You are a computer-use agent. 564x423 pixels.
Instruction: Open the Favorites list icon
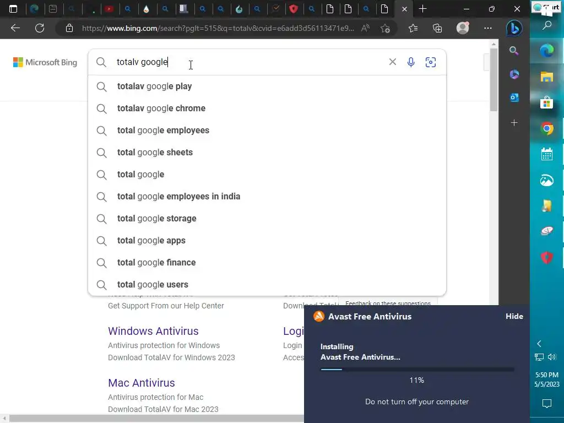[x=413, y=28]
